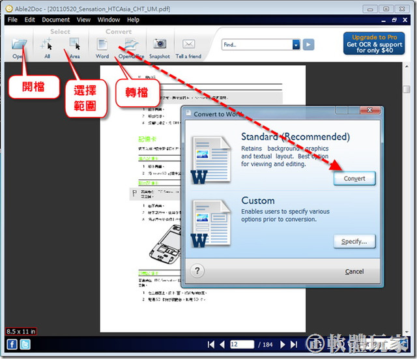Open help with the question mark button
This screenshot has height=359, width=417.
[x=197, y=270]
